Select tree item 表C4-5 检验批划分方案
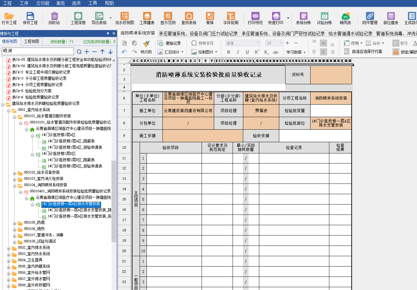417x290 pixels. [x=32, y=91]
